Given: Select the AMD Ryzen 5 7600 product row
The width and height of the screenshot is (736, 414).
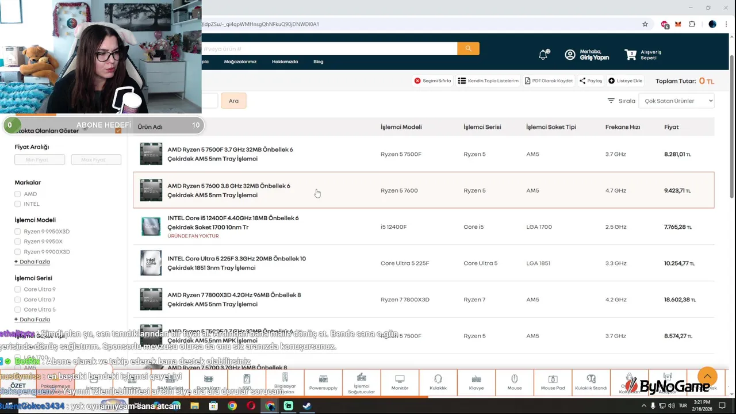Looking at the screenshot, I should [x=424, y=190].
